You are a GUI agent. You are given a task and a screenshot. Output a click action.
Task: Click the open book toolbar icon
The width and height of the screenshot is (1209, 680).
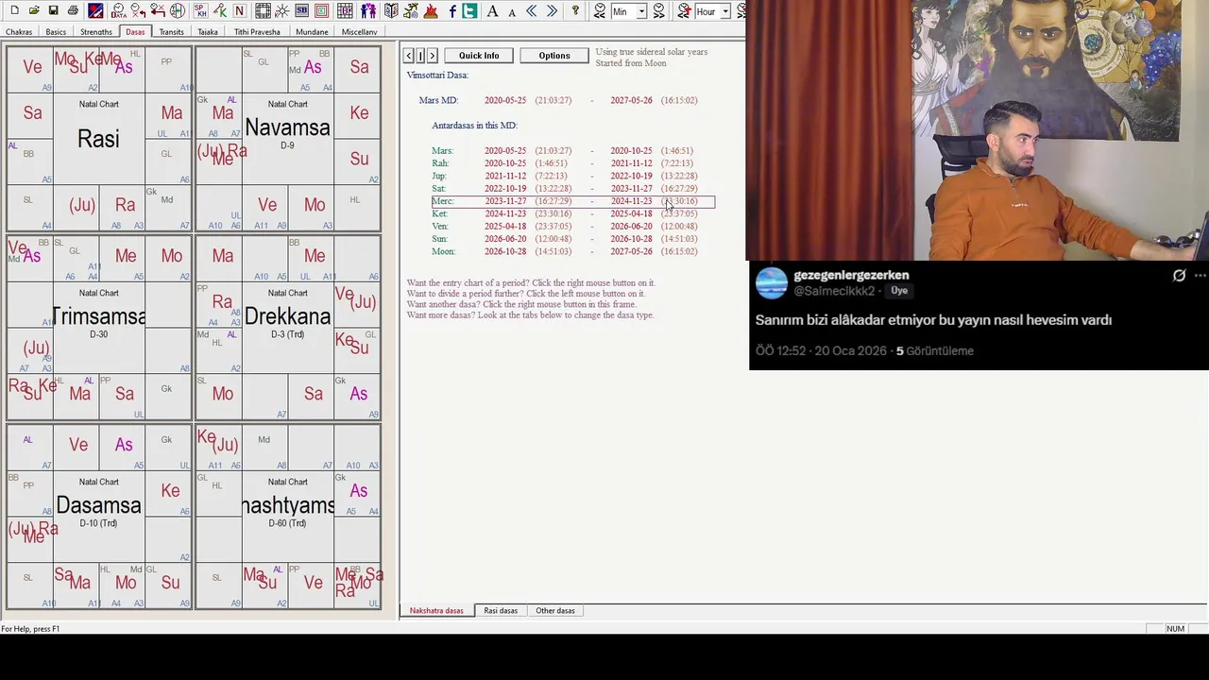(x=391, y=10)
